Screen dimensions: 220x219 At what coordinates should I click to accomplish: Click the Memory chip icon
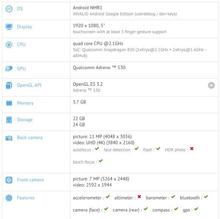pos(9,103)
